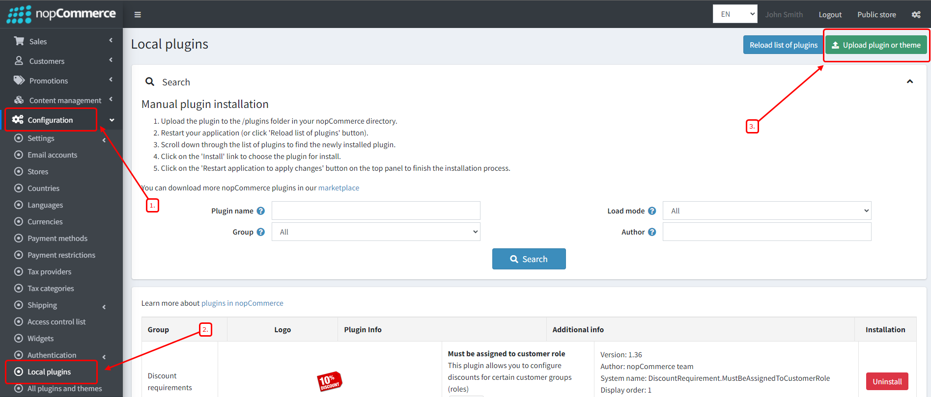Click the Content management cubes icon
Screen dimensions: 931x397
click(19, 100)
